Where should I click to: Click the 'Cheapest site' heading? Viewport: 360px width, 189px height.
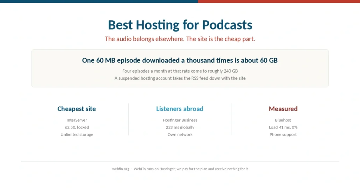coord(77,109)
